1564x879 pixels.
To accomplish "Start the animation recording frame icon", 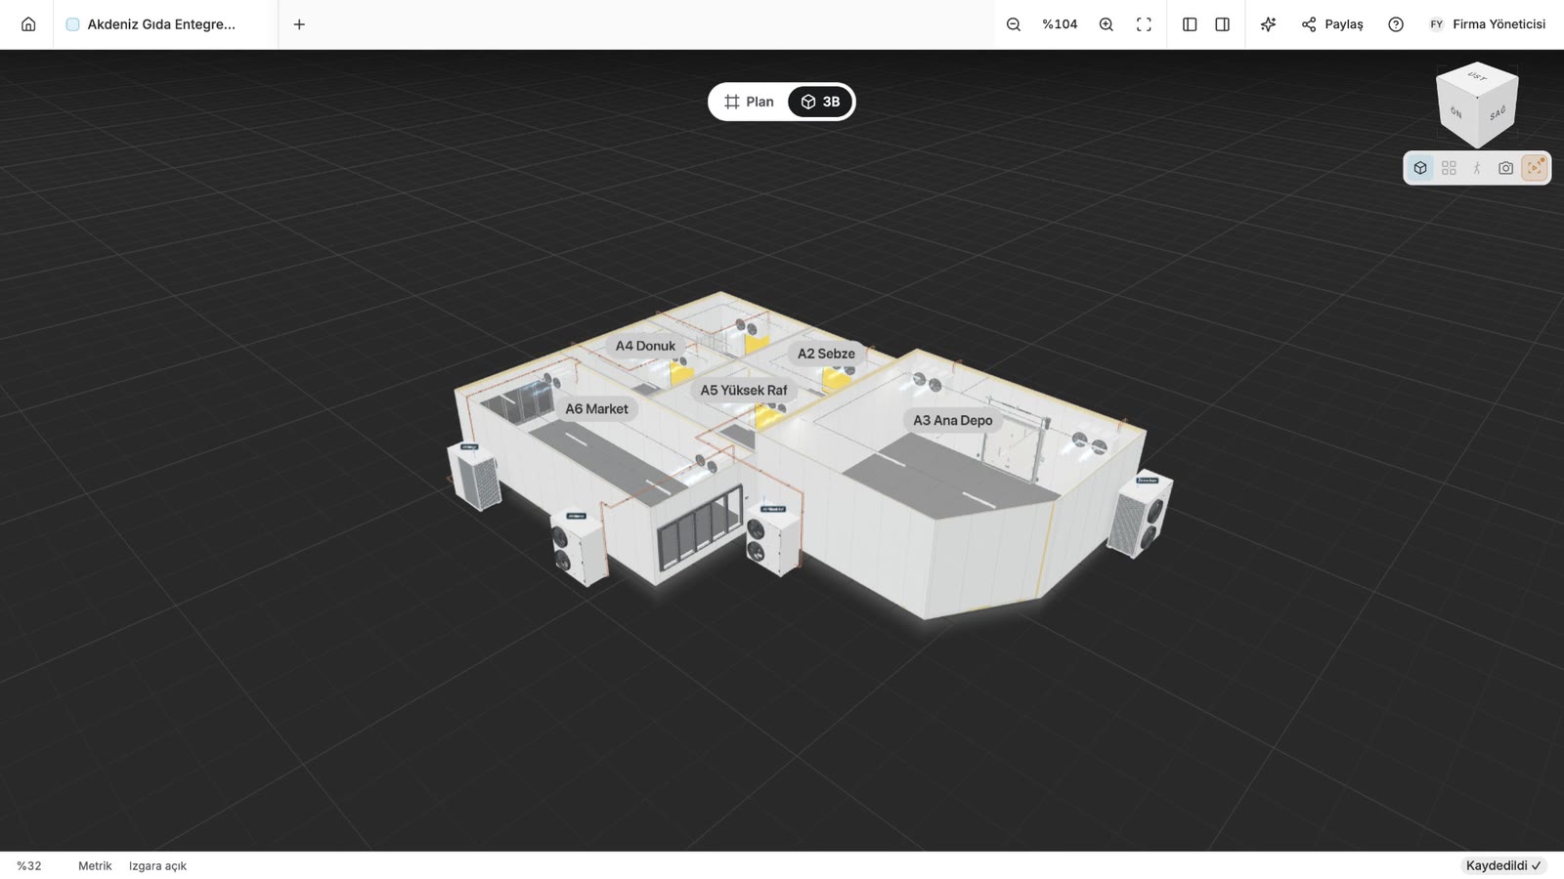I will point(1535,168).
